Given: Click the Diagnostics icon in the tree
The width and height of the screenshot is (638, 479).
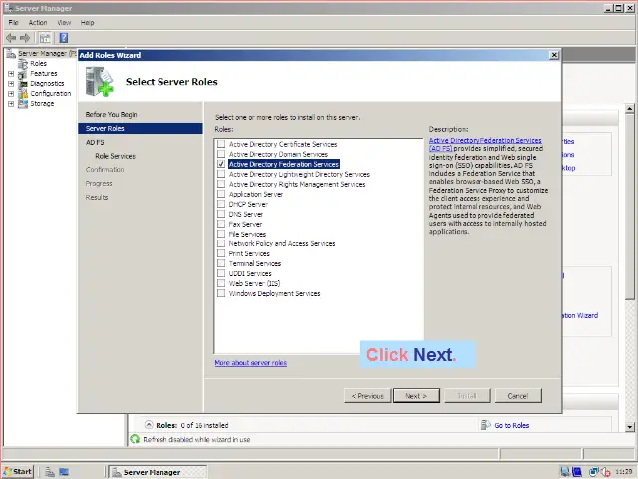Looking at the screenshot, I should pos(23,84).
